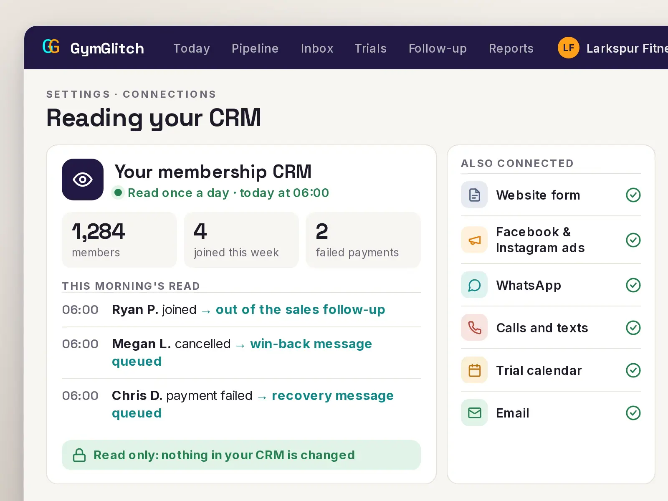Click the GymGlitch logo icon
The image size is (668, 501).
[x=51, y=47]
